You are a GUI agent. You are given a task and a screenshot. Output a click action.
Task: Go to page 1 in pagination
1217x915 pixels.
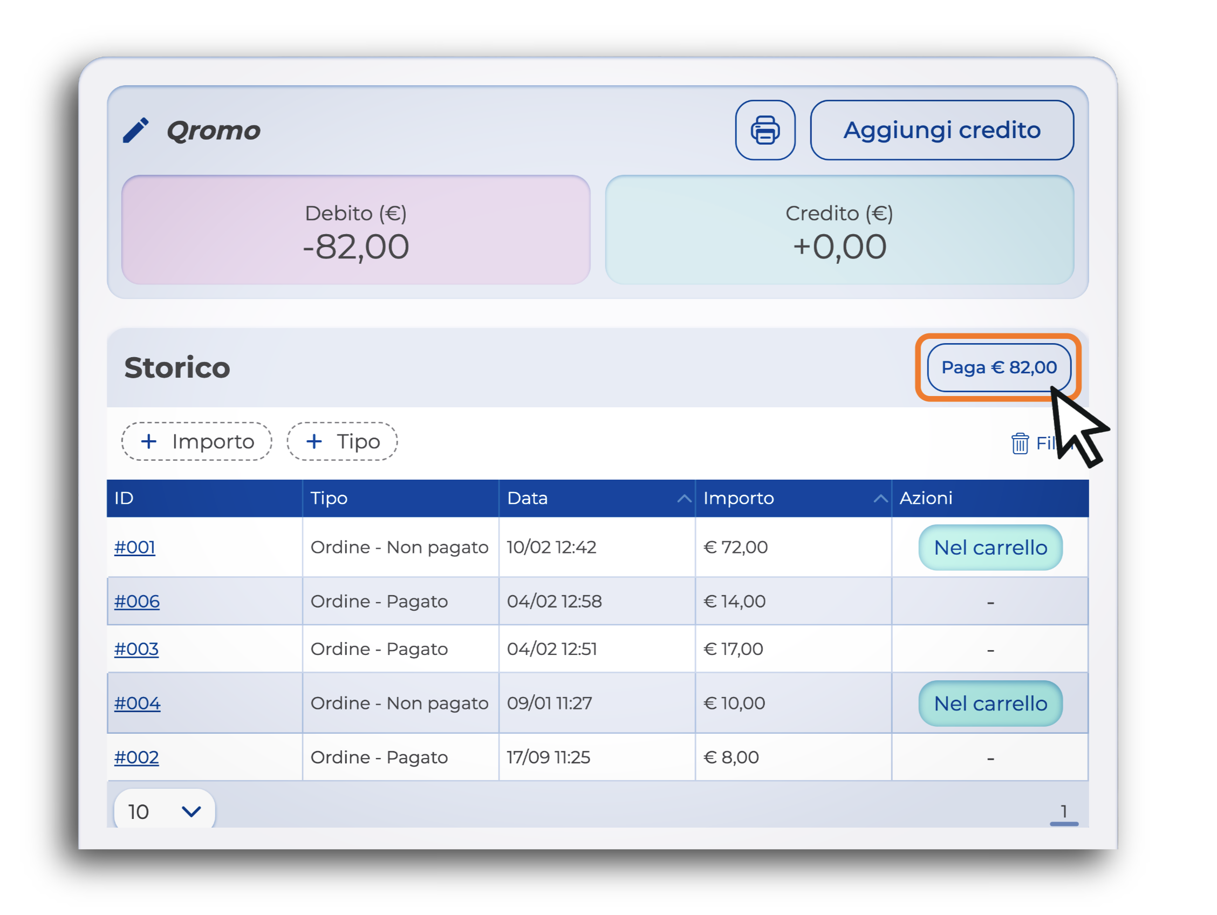[x=1063, y=811]
